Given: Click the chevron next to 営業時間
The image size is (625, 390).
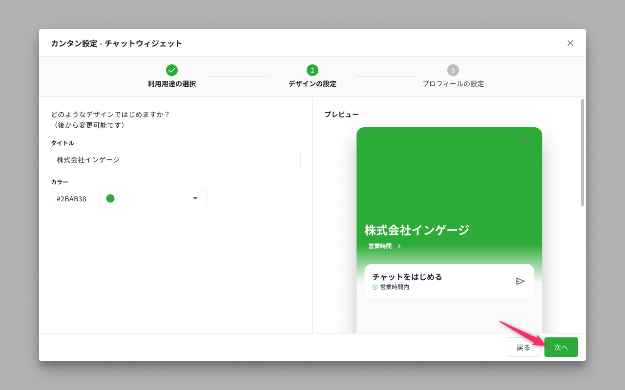Looking at the screenshot, I should tap(399, 246).
